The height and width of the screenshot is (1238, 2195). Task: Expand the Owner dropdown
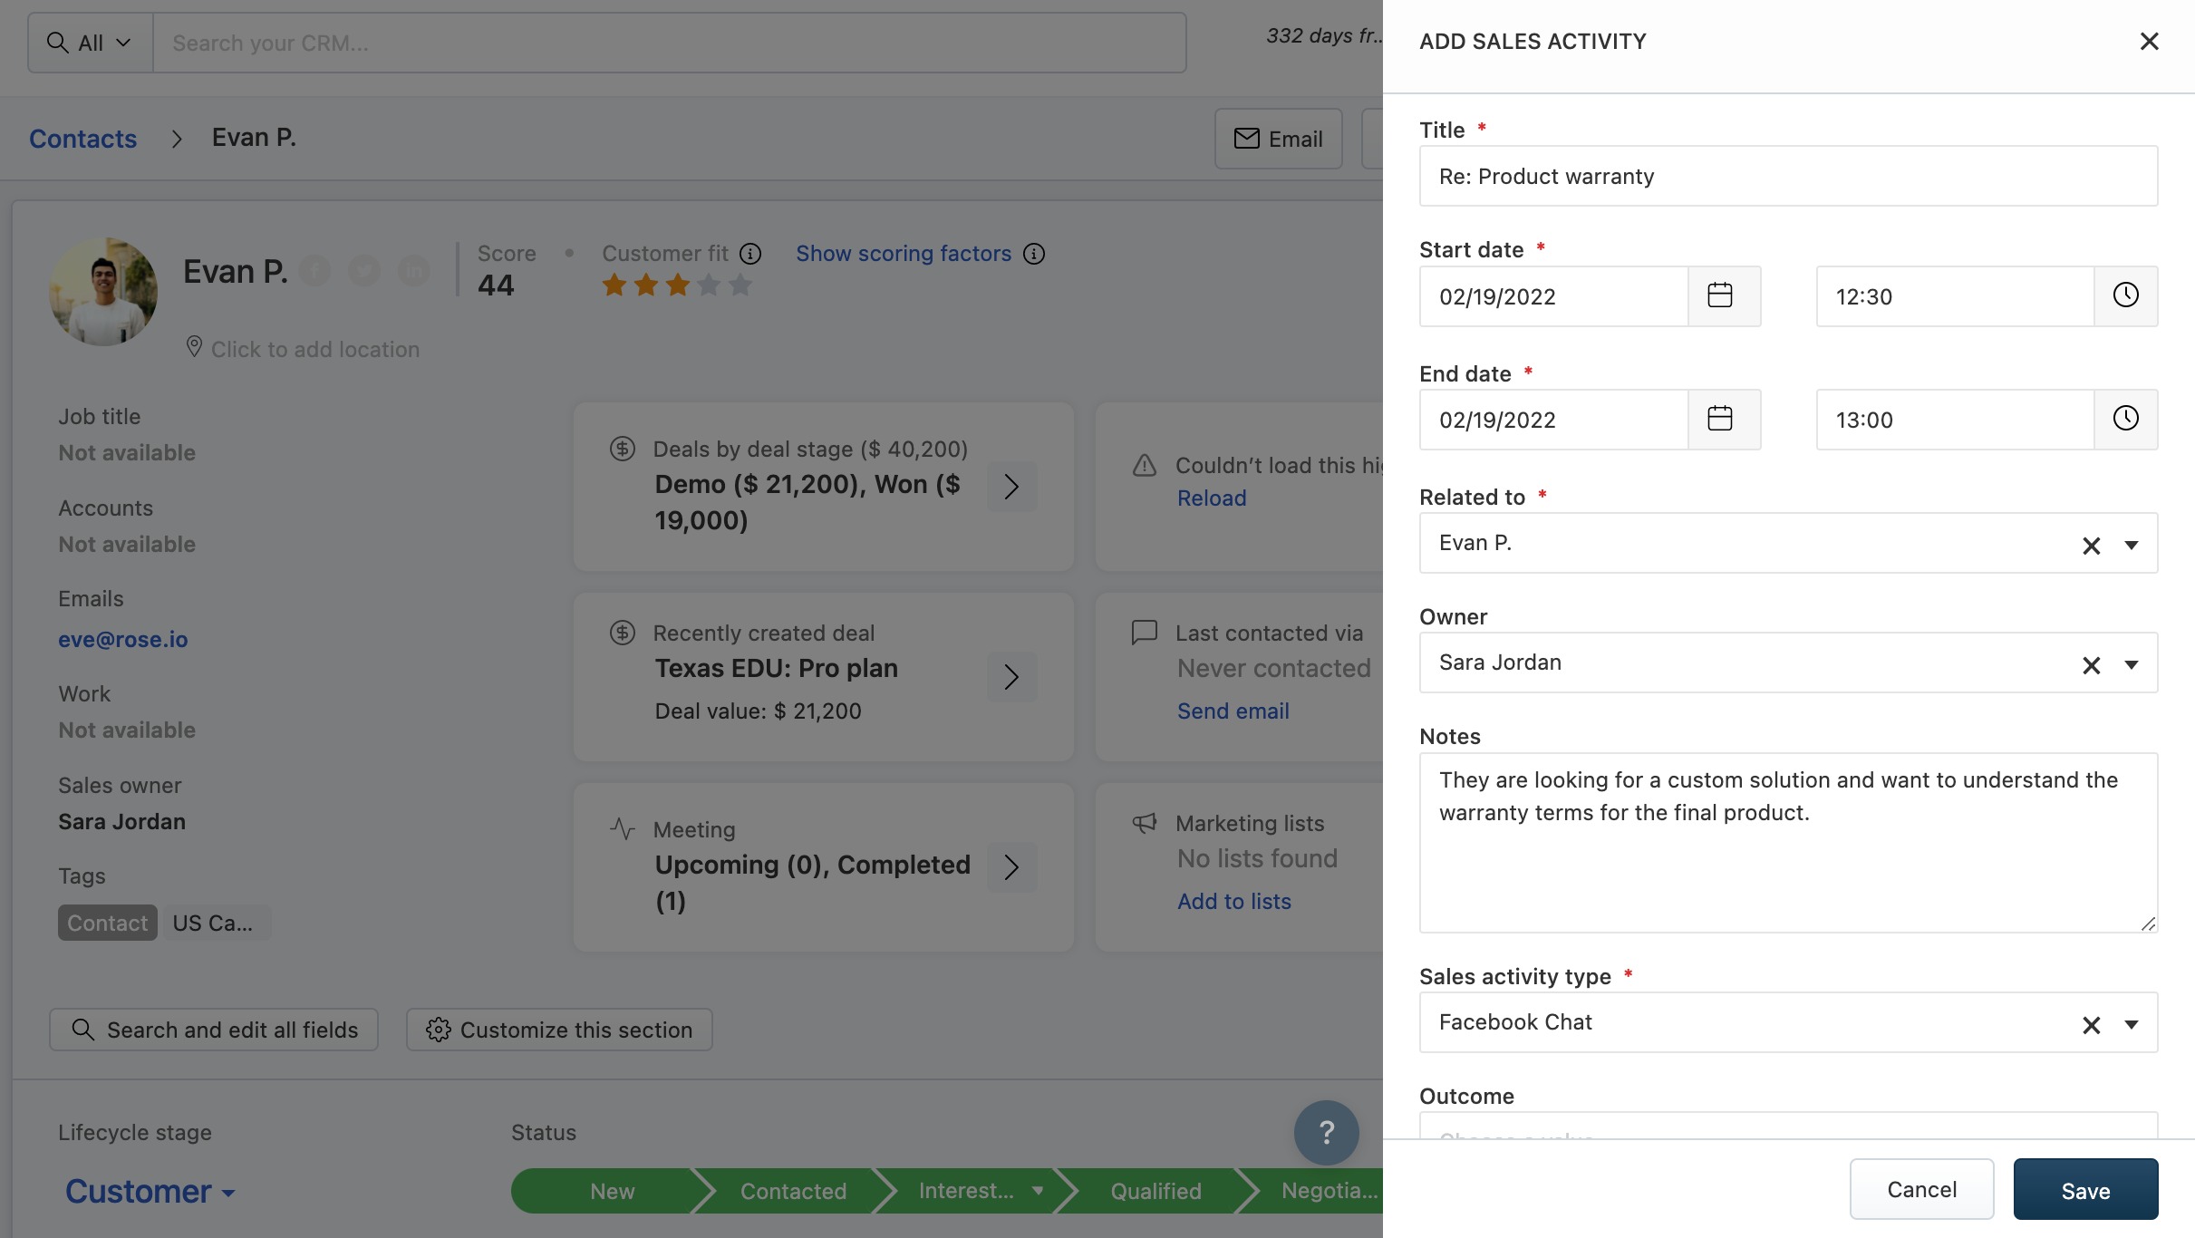click(x=2132, y=665)
